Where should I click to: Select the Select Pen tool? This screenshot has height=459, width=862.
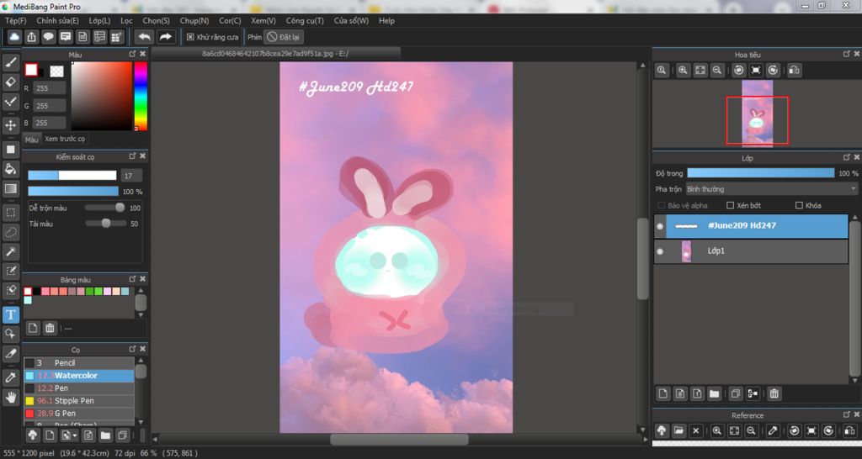click(x=10, y=271)
